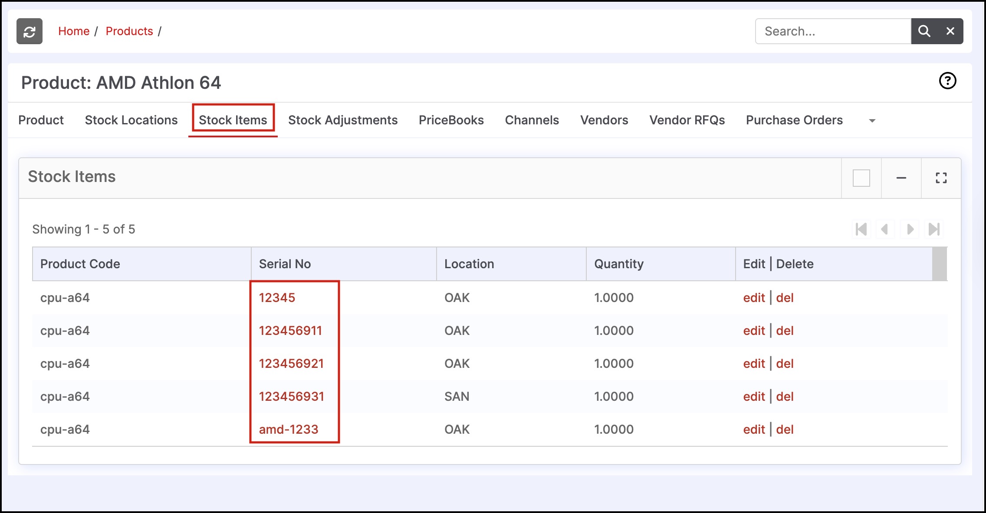The height and width of the screenshot is (513, 986).
Task: Open the Vendors tab
Action: pyautogui.click(x=604, y=120)
